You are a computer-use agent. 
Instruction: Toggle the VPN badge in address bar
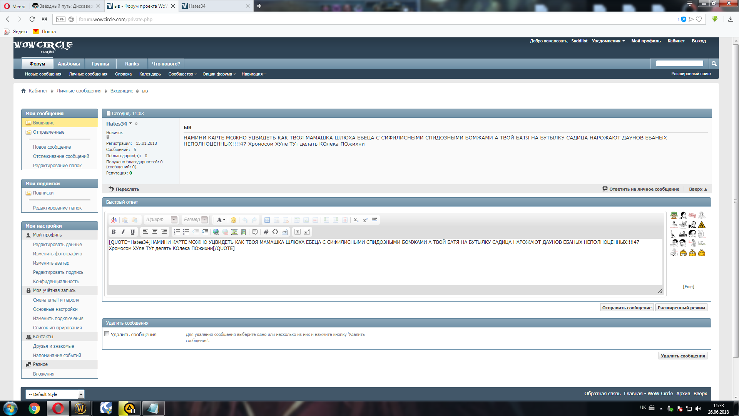[x=61, y=19]
